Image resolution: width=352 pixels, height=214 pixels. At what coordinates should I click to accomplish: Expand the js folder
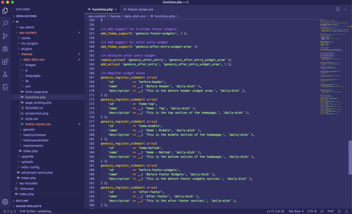pos(26,70)
